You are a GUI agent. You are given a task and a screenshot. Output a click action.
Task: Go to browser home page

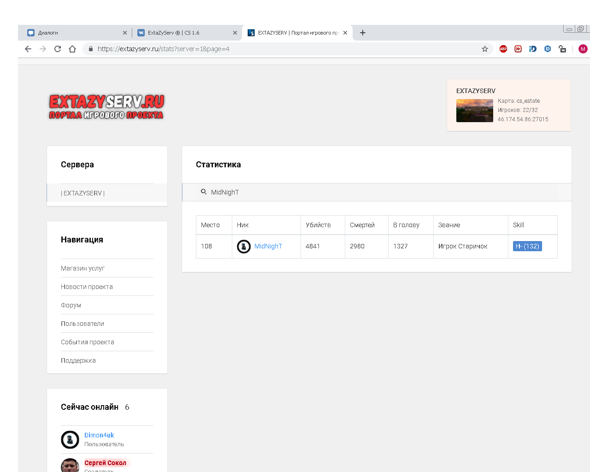pyautogui.click(x=72, y=49)
